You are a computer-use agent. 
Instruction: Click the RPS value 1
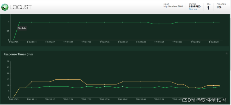pos(208,8)
